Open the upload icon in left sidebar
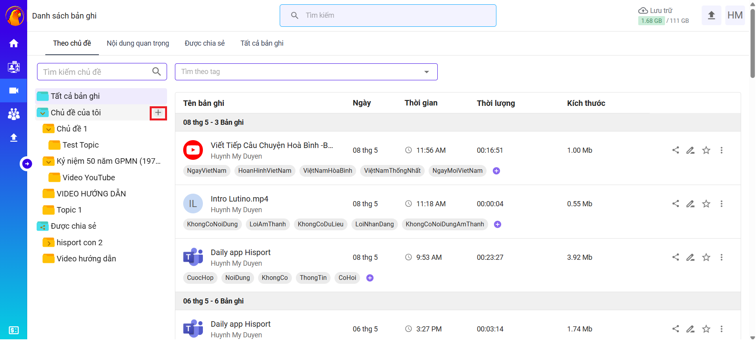Viewport: 756px width, 346px height. point(14,138)
